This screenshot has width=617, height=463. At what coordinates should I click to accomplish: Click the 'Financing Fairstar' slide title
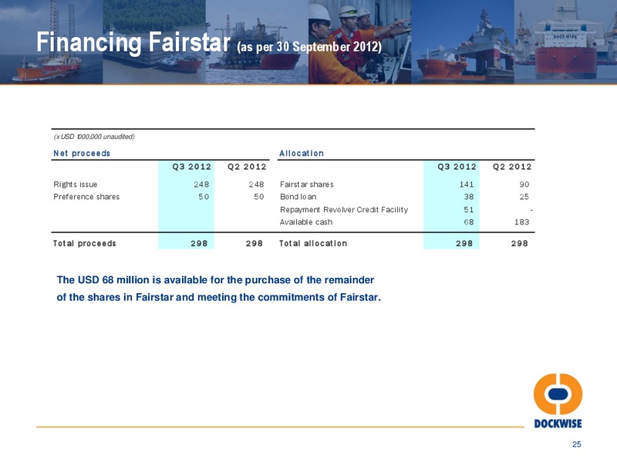(x=133, y=42)
